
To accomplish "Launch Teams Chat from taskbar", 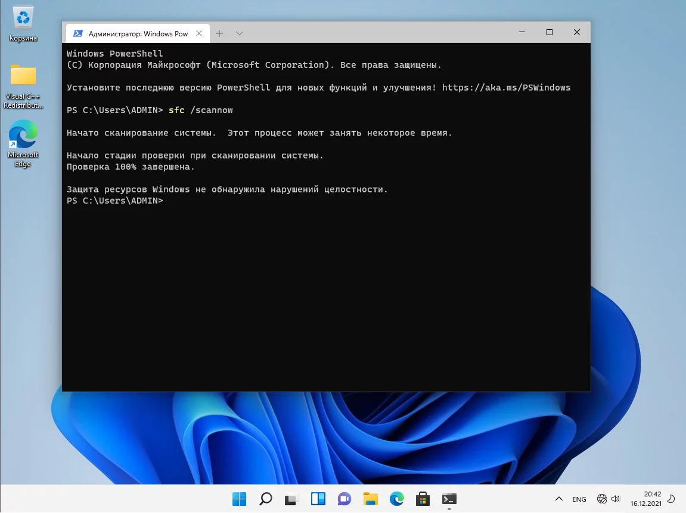I will 344,499.
